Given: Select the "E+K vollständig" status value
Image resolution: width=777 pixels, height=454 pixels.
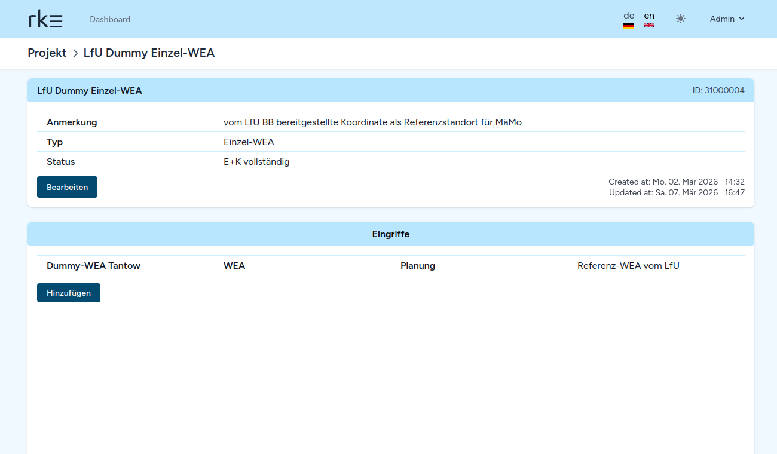Looking at the screenshot, I should point(256,162).
